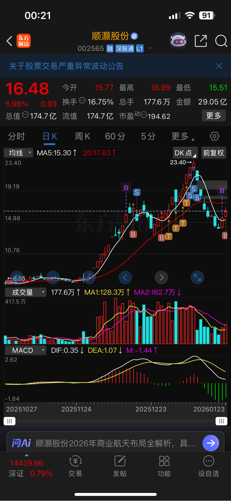Open the 成交量 indicator dropdown
The width and height of the screenshot is (231, 501).
(25, 292)
